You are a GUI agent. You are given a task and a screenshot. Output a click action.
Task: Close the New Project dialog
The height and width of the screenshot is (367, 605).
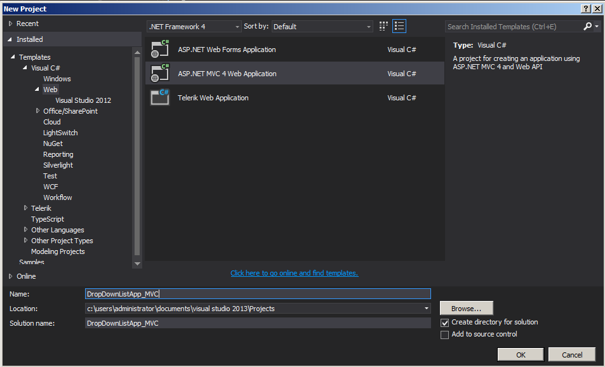click(597, 8)
